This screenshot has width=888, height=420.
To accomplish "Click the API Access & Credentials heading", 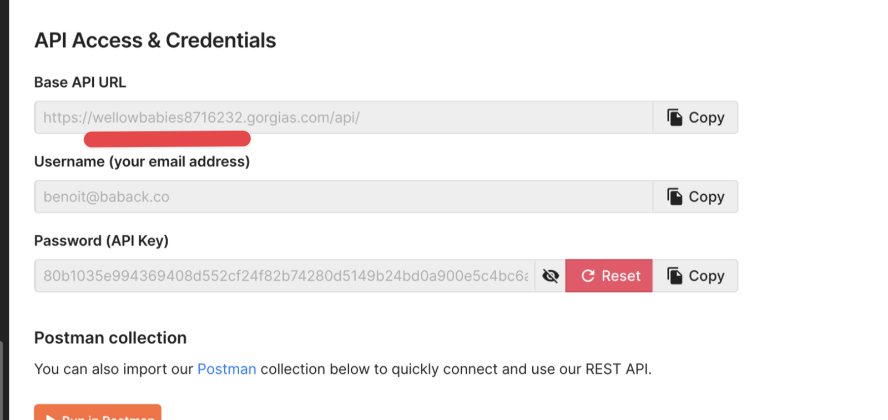I will [155, 41].
